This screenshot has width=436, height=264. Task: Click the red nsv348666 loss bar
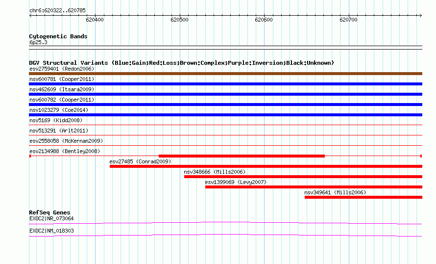303,177
